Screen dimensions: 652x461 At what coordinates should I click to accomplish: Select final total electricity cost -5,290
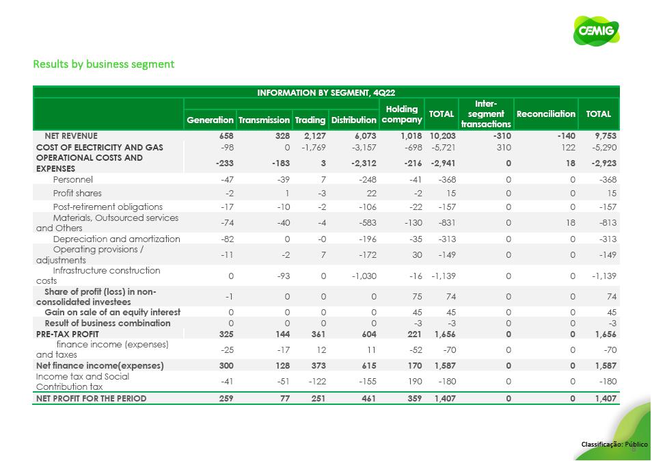tap(604, 147)
